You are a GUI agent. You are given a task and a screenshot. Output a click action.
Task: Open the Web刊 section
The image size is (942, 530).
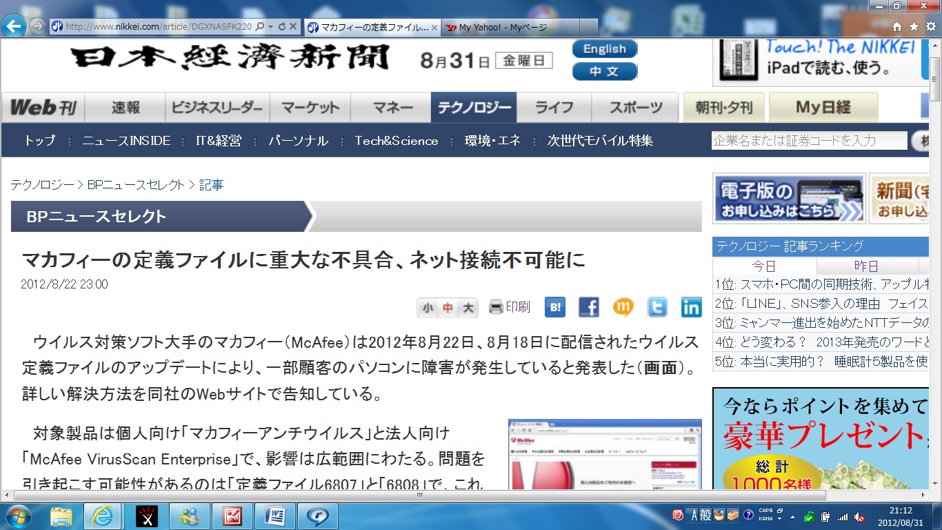click(x=43, y=108)
